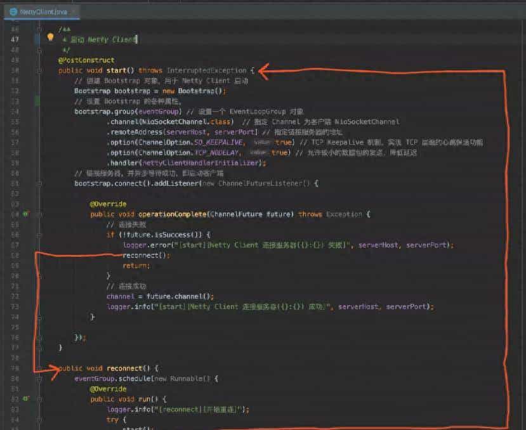526x430 pixels.
Task: Click future.isSuccess() in the if condition
Action: [x=162, y=235]
